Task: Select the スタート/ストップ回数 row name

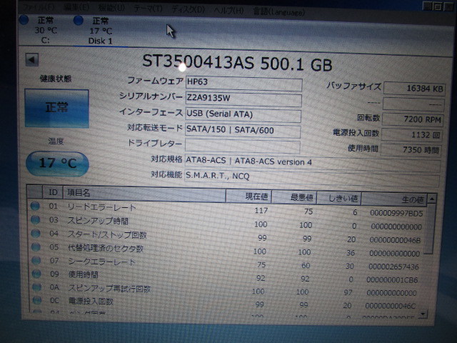Action: pyautogui.click(x=107, y=234)
